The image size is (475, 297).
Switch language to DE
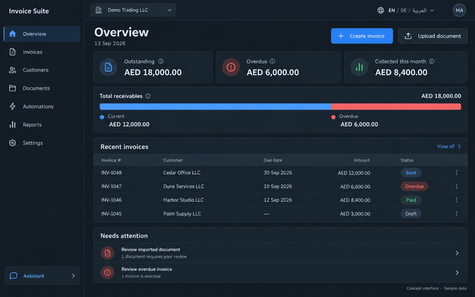tap(403, 10)
